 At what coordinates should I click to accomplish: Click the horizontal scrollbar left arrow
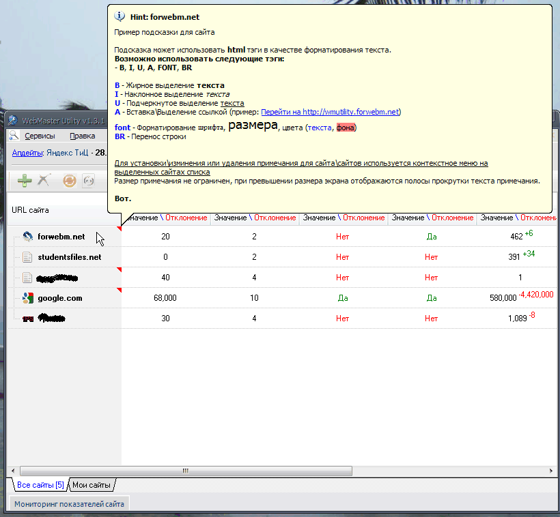(12, 471)
